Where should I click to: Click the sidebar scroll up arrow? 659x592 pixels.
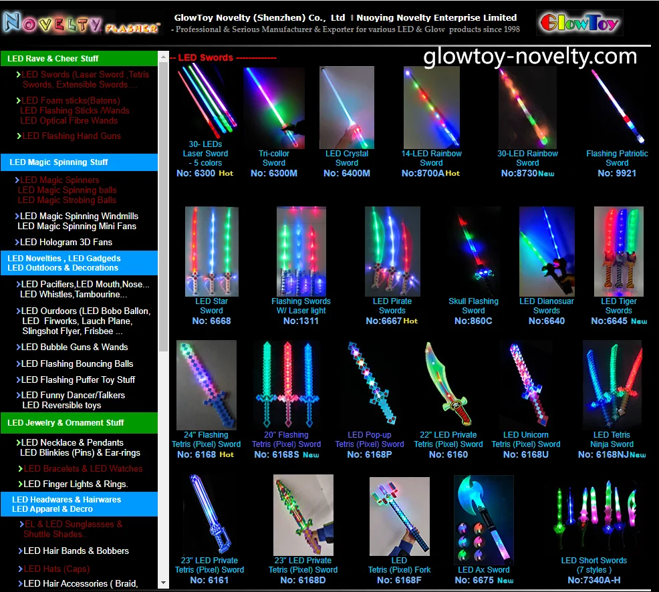(x=164, y=56)
